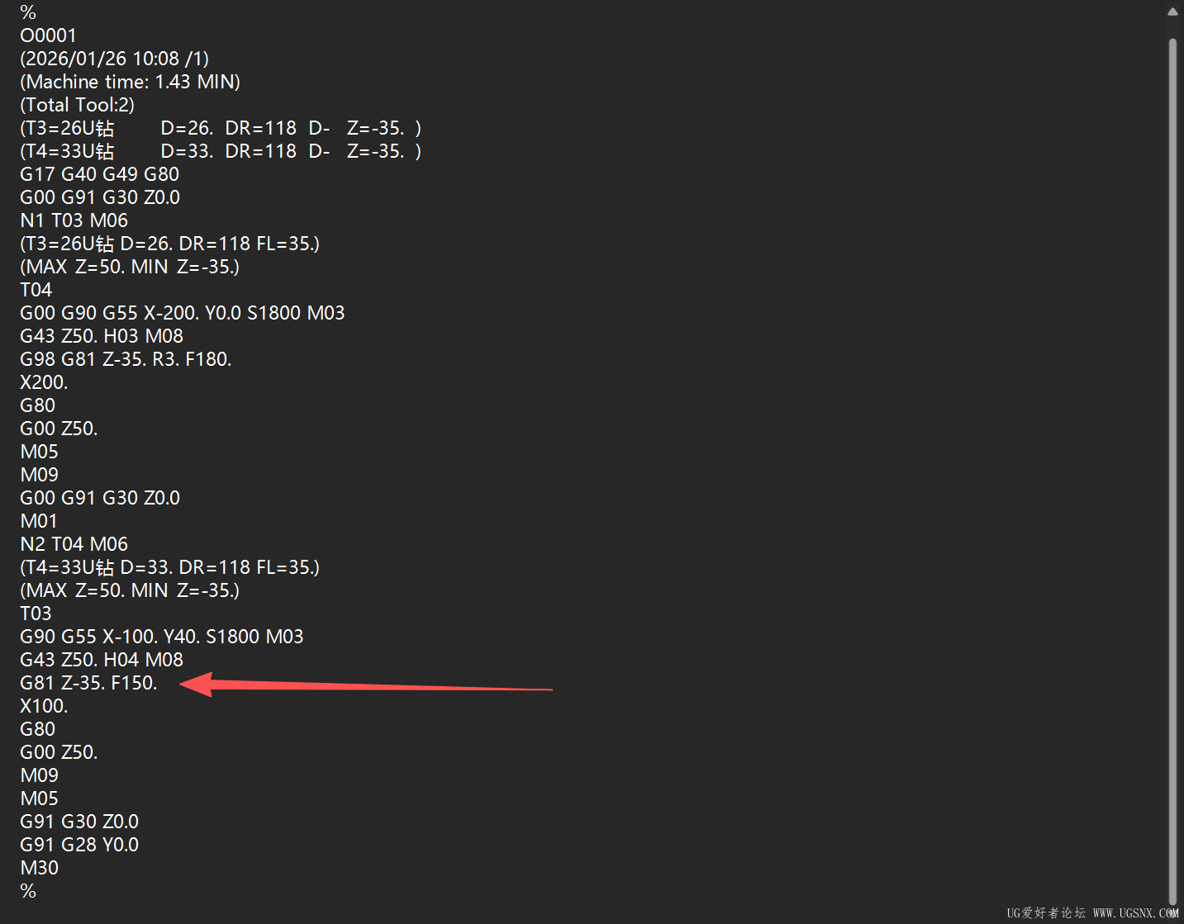Click the Total Tool:2 comment line
Viewport: 1184px width, 924px height.
77,105
